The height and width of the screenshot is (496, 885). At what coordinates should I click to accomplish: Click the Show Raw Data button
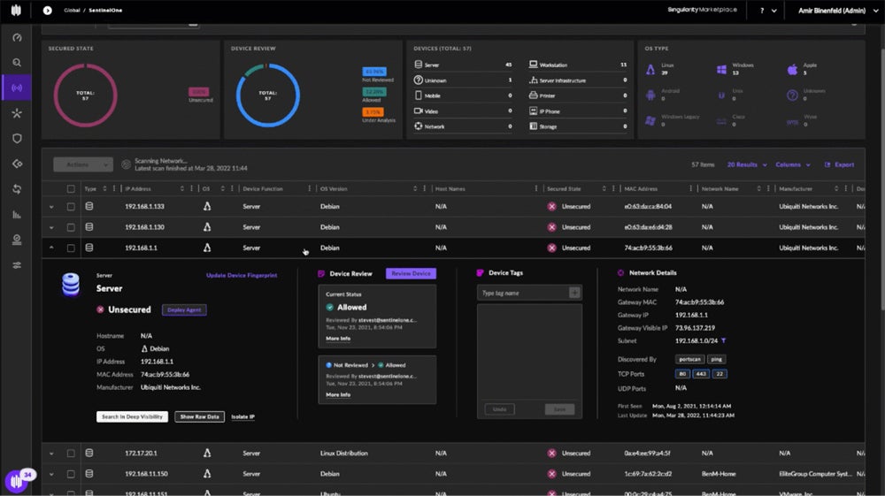(x=199, y=416)
